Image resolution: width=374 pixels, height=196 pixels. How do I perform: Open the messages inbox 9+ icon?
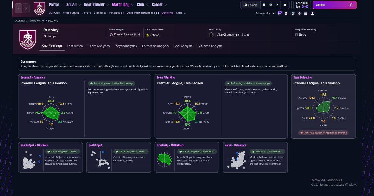(280, 13)
